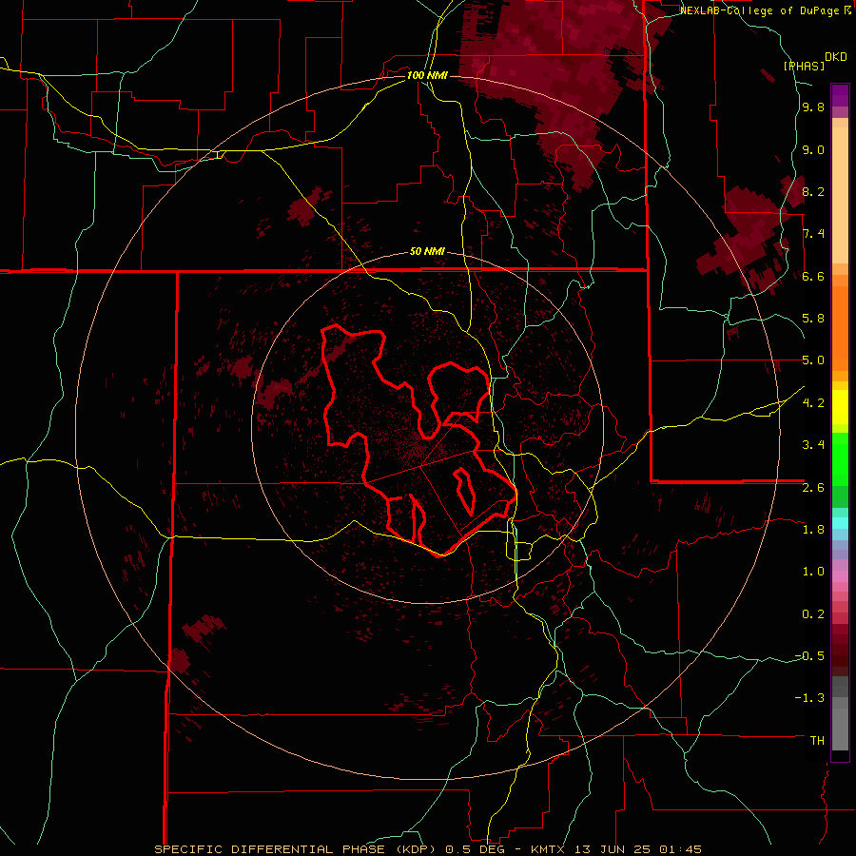
Task: Click the 5.8 scale value
Action: tap(813, 319)
